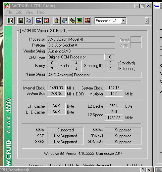
Task: Open the red motherboard device icon
Action: (x=87, y=20)
